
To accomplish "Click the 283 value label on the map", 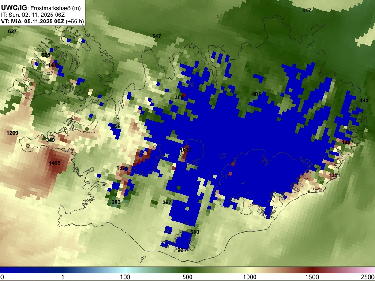I will pyautogui.click(x=116, y=202).
